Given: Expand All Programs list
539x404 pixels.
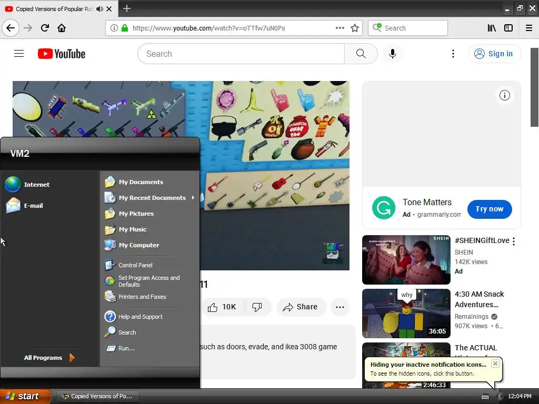Looking at the screenshot, I should pyautogui.click(x=49, y=358).
